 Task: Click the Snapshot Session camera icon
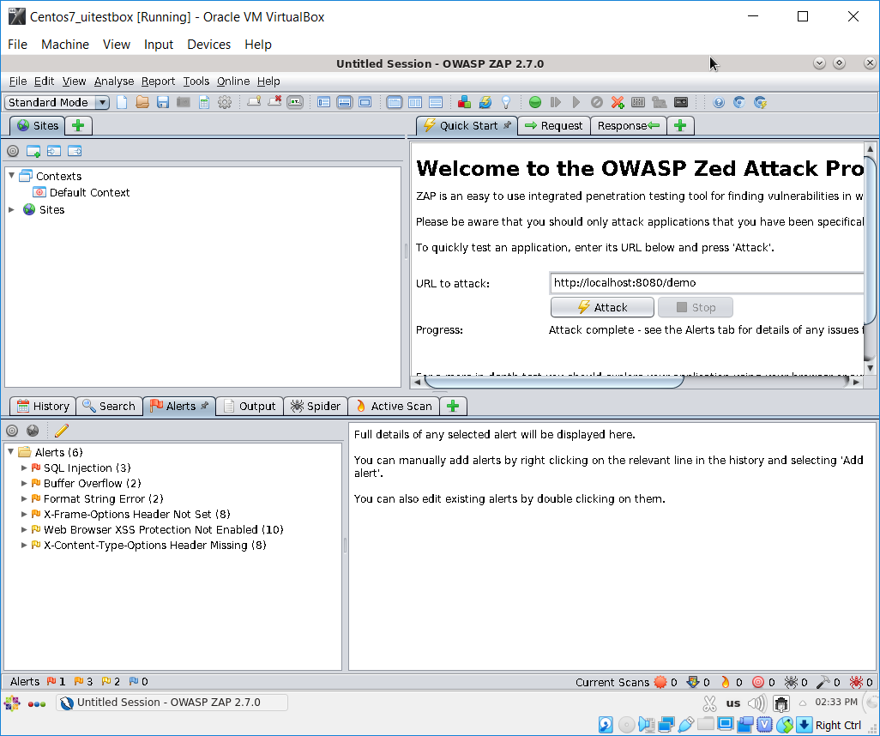183,102
